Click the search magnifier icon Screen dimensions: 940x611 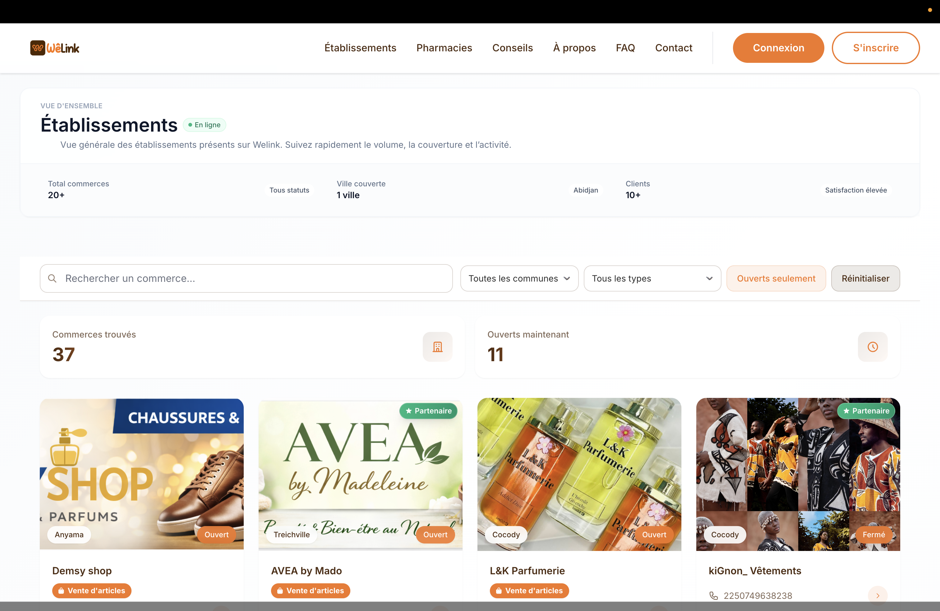[52, 279]
